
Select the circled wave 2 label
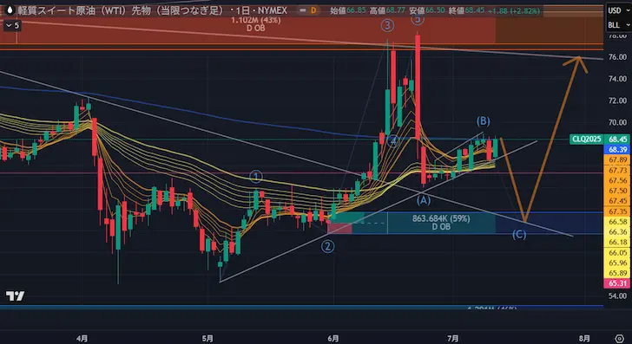pyautogui.click(x=327, y=246)
